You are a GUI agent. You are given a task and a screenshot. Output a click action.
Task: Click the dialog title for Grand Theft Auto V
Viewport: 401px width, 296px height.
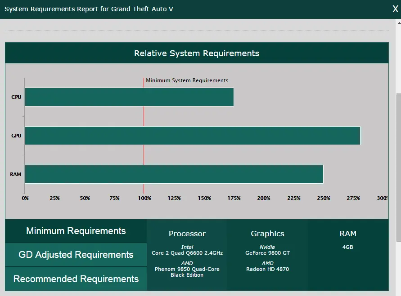click(89, 9)
